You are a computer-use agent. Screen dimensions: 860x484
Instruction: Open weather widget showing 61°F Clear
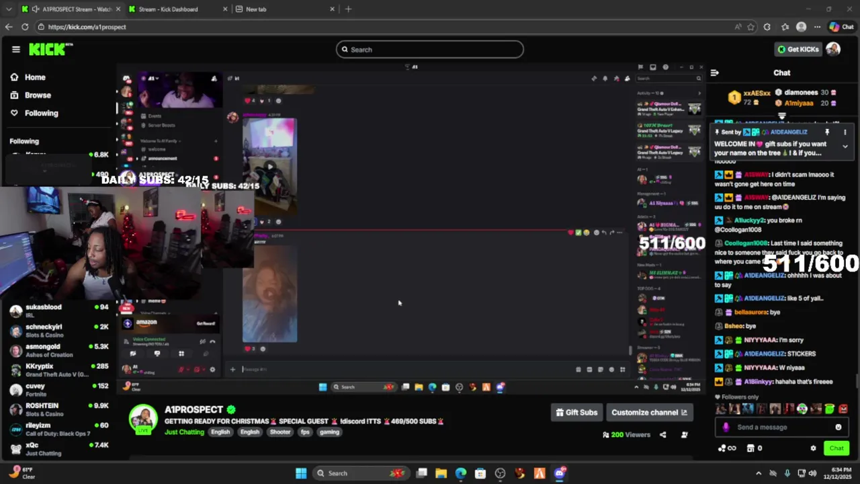[23, 473]
